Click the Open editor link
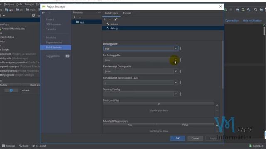 232,20
